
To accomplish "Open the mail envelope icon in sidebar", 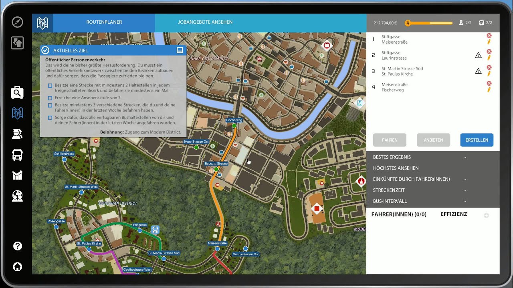I will [x=17, y=175].
